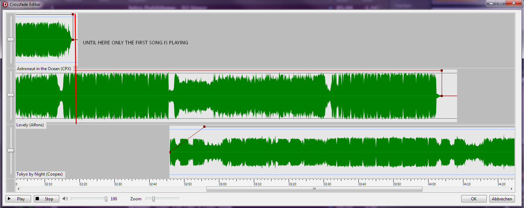
Task: Click the volume value 100 text
Action: [x=114, y=199]
